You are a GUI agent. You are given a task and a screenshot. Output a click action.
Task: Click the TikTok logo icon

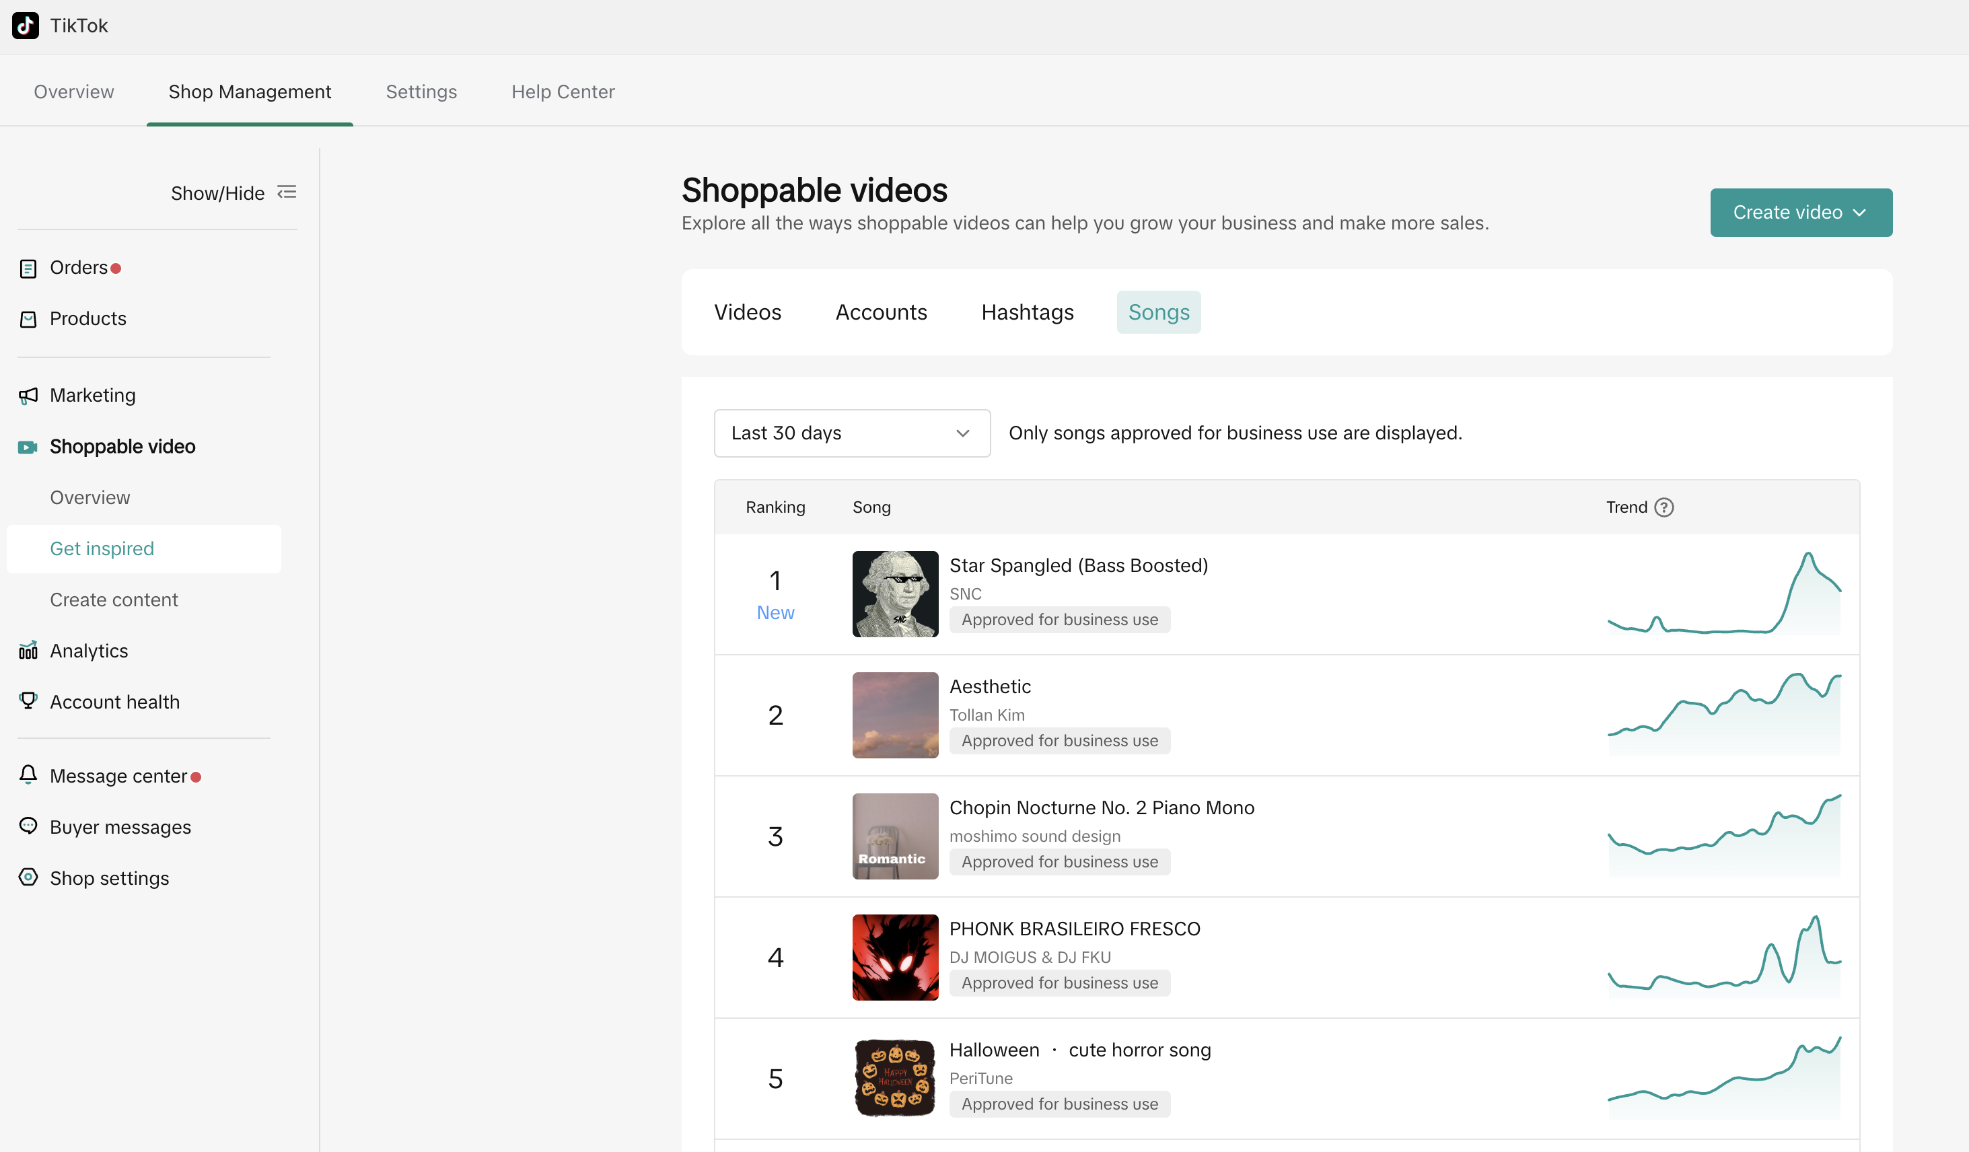click(x=25, y=26)
